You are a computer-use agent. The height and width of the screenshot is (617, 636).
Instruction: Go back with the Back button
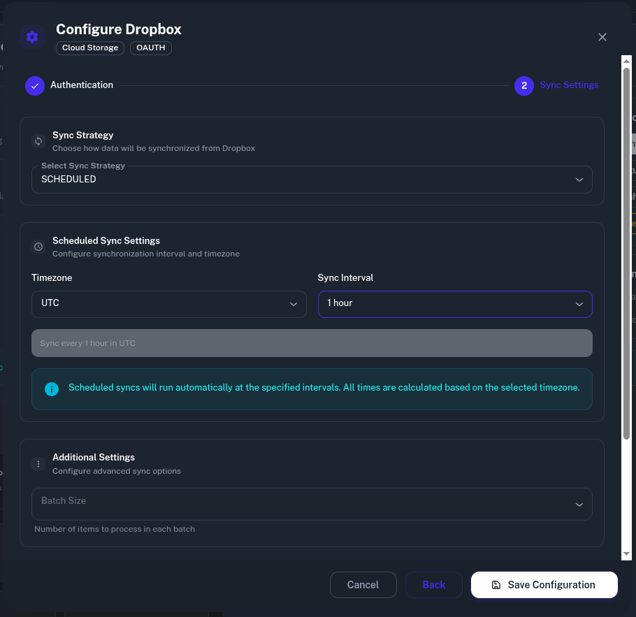433,585
